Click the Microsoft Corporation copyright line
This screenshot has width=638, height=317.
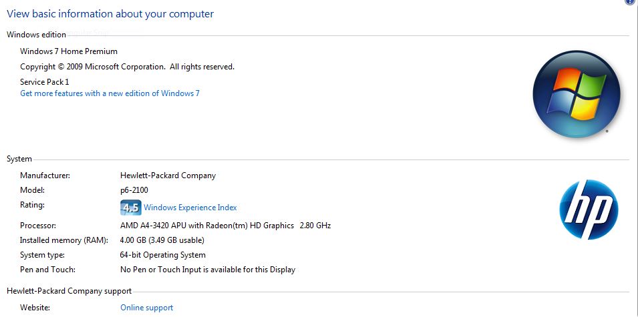pyautogui.click(x=128, y=67)
